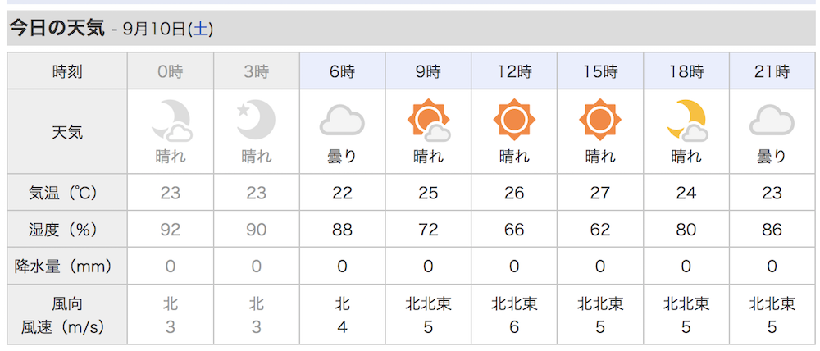This screenshot has height=351, width=820.
Task: Open the blue 土 day link
Action: tap(200, 29)
